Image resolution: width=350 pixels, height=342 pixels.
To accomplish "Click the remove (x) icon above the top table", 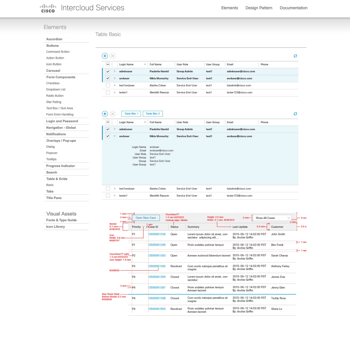I will 113,56.
